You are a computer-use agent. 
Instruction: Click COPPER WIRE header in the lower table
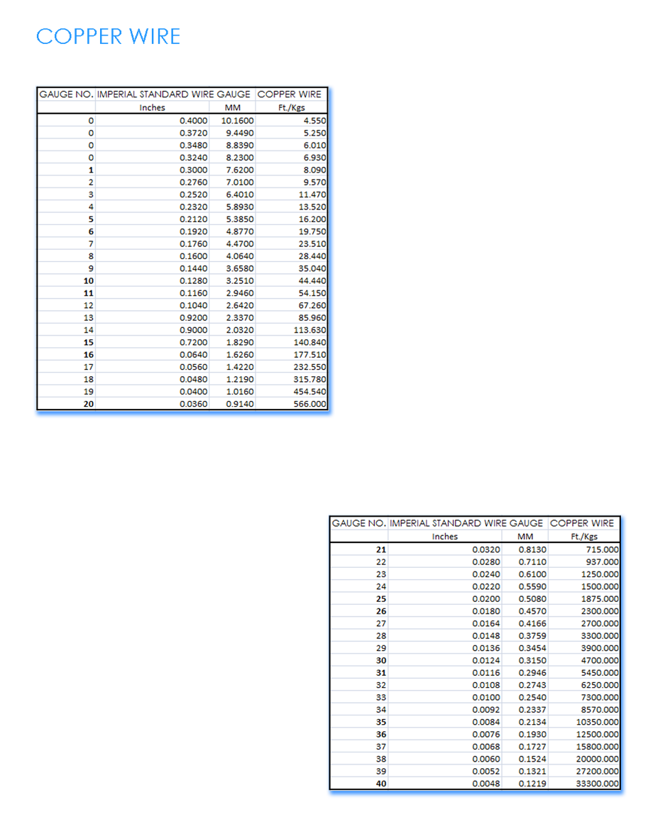tap(582, 523)
